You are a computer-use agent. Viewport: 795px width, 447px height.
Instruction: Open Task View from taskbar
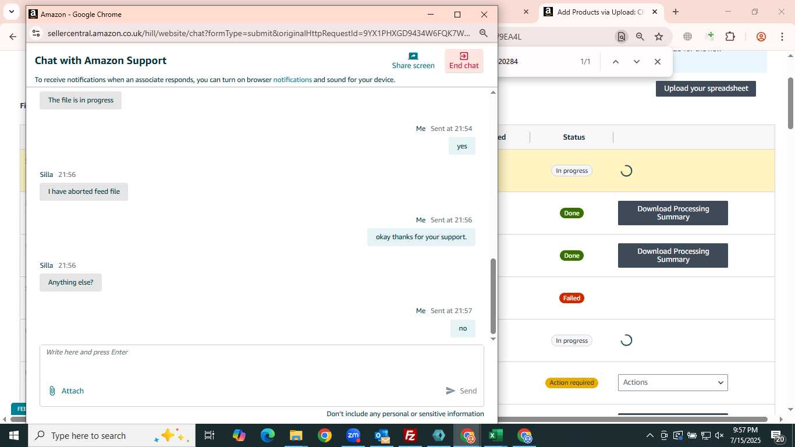pyautogui.click(x=210, y=435)
